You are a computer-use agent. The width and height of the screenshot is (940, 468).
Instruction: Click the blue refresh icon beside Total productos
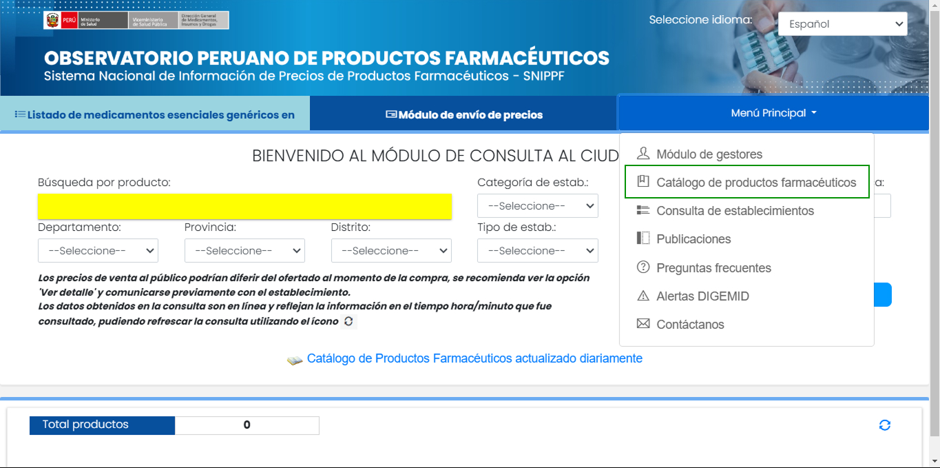pyautogui.click(x=885, y=425)
